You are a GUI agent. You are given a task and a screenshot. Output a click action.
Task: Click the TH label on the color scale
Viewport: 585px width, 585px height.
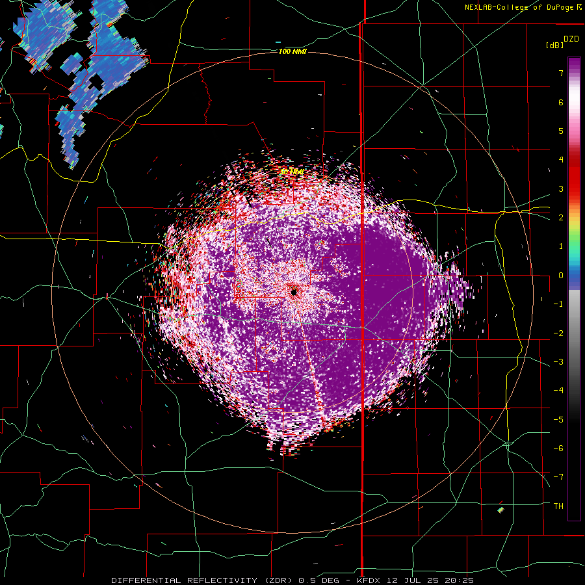click(558, 506)
